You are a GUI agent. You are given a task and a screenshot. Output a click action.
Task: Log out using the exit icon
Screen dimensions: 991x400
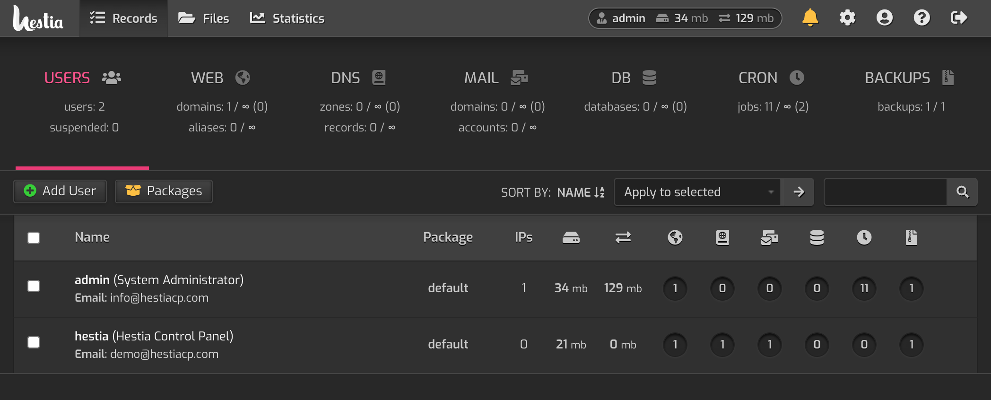click(959, 18)
